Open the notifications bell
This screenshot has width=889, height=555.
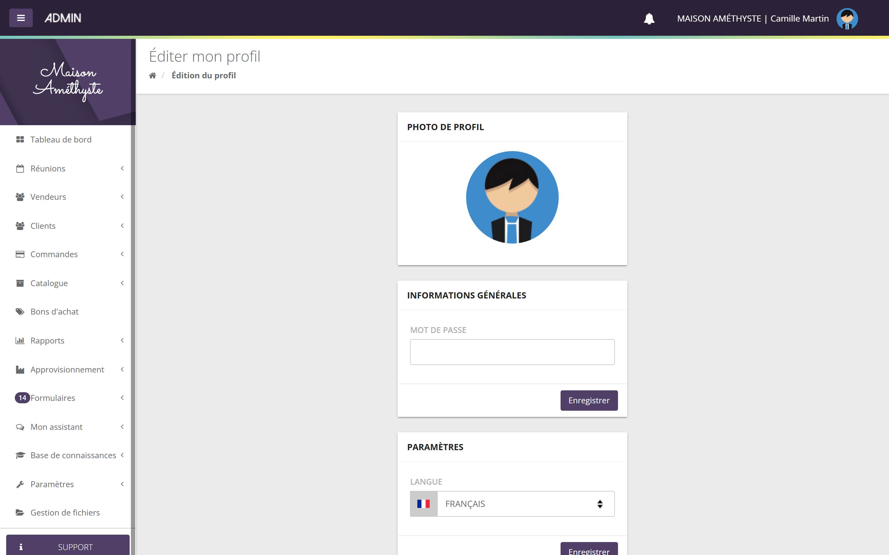coord(649,19)
